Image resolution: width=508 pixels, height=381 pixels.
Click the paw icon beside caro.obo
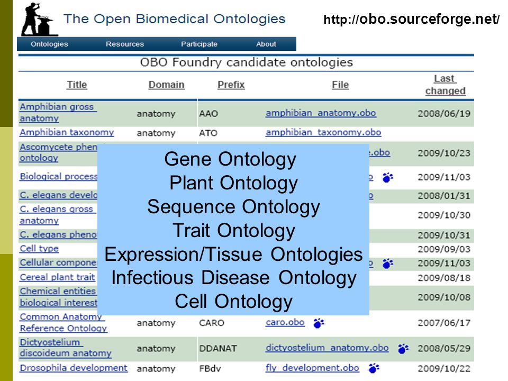[x=319, y=323]
